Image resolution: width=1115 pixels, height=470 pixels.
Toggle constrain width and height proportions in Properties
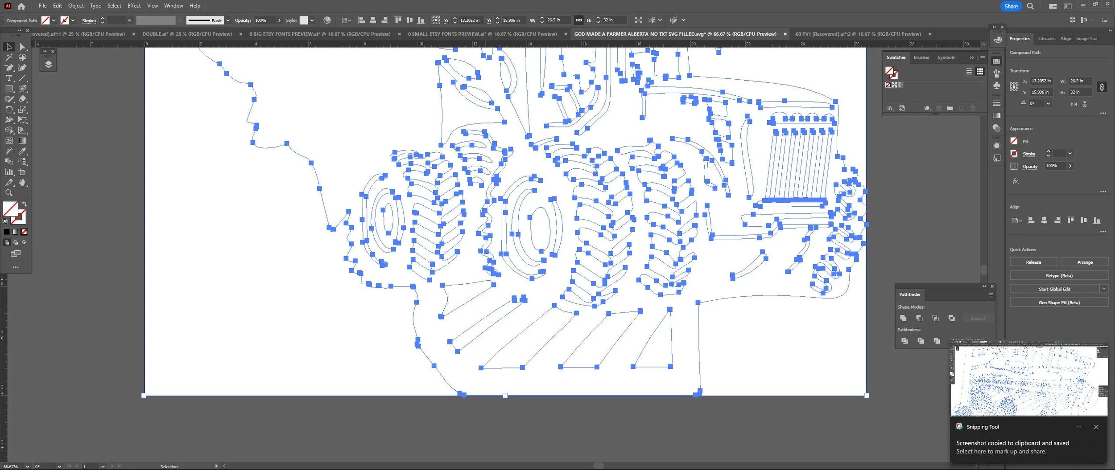click(1102, 87)
